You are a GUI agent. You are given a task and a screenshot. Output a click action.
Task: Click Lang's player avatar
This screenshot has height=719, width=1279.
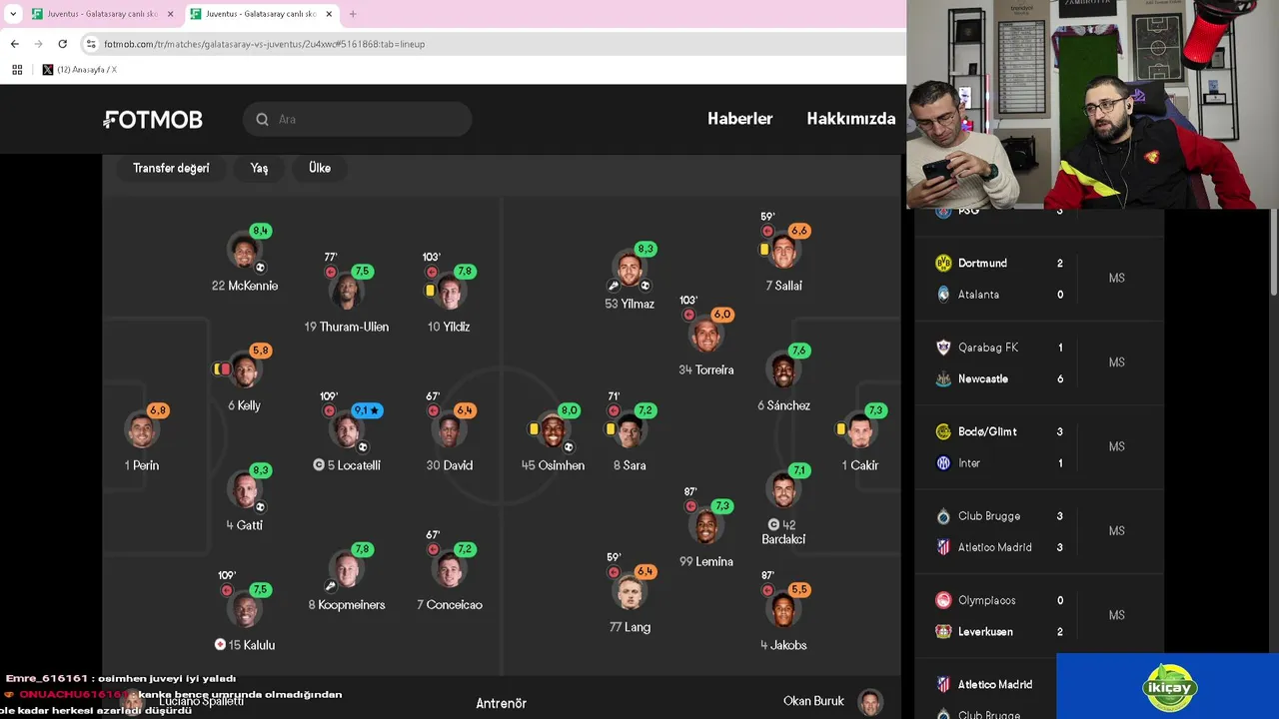click(x=630, y=593)
